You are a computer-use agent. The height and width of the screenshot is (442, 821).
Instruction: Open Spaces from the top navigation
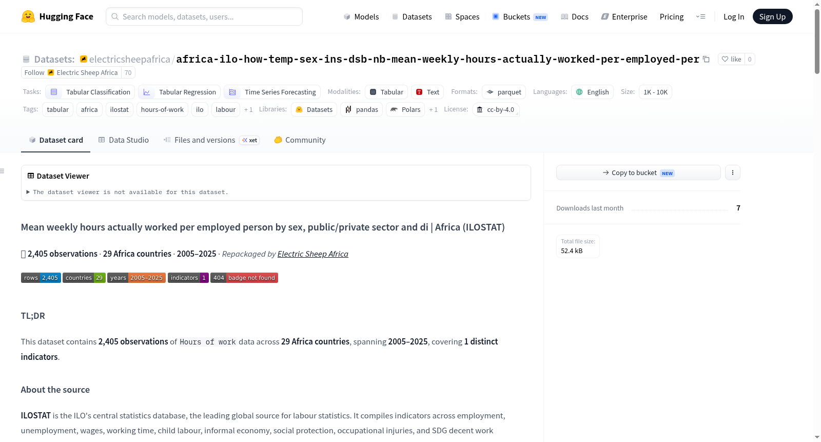pyautogui.click(x=462, y=16)
